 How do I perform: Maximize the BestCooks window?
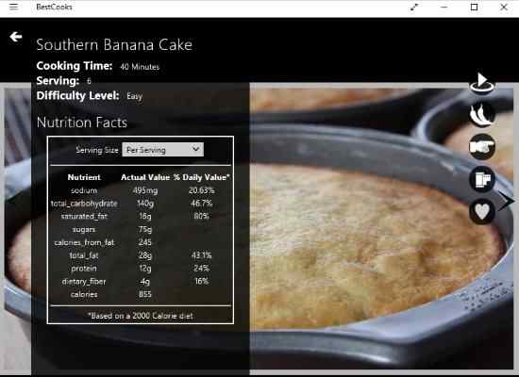pos(474,7)
